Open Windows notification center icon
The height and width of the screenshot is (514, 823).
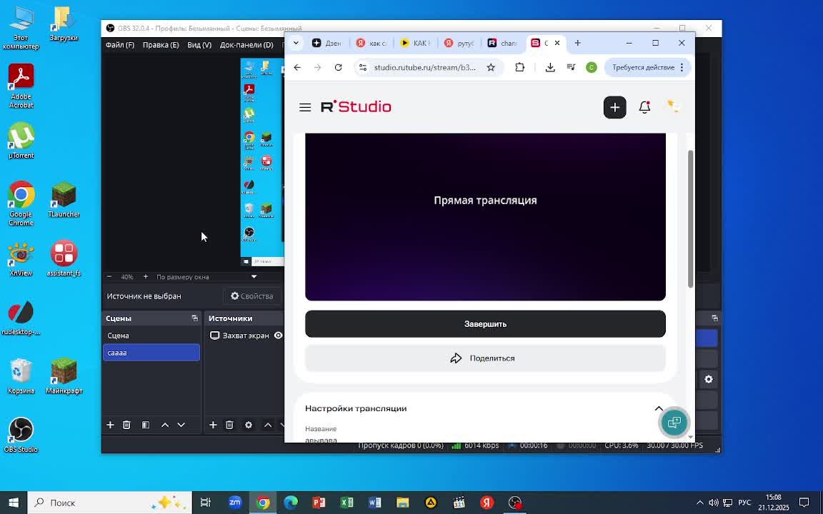804,503
